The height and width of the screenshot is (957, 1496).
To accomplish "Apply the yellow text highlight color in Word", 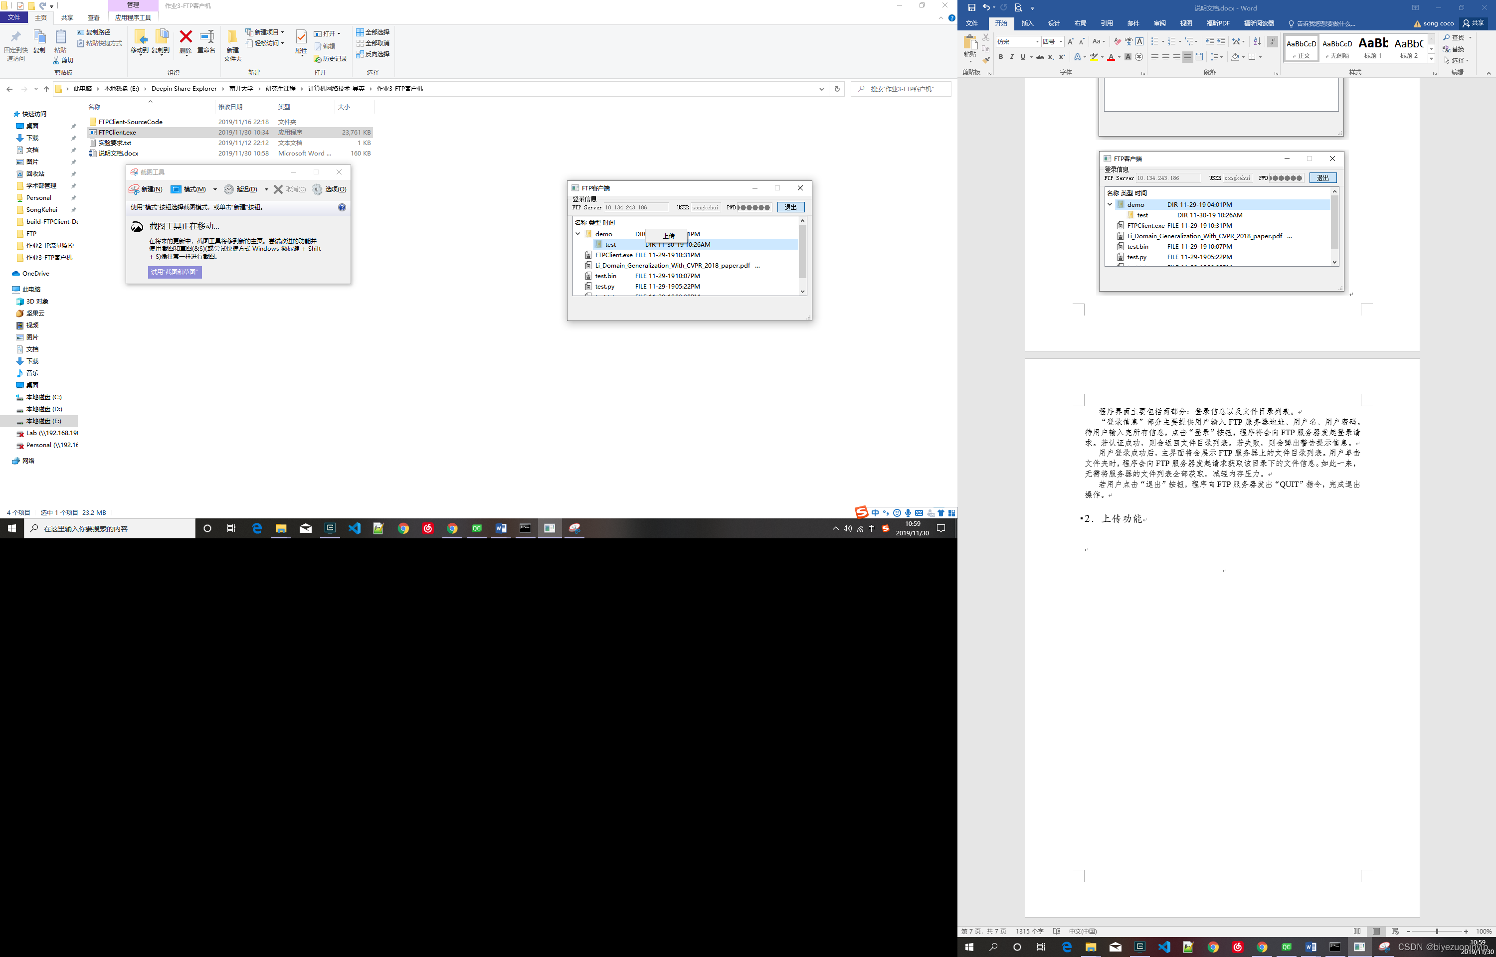I will 1094,56.
